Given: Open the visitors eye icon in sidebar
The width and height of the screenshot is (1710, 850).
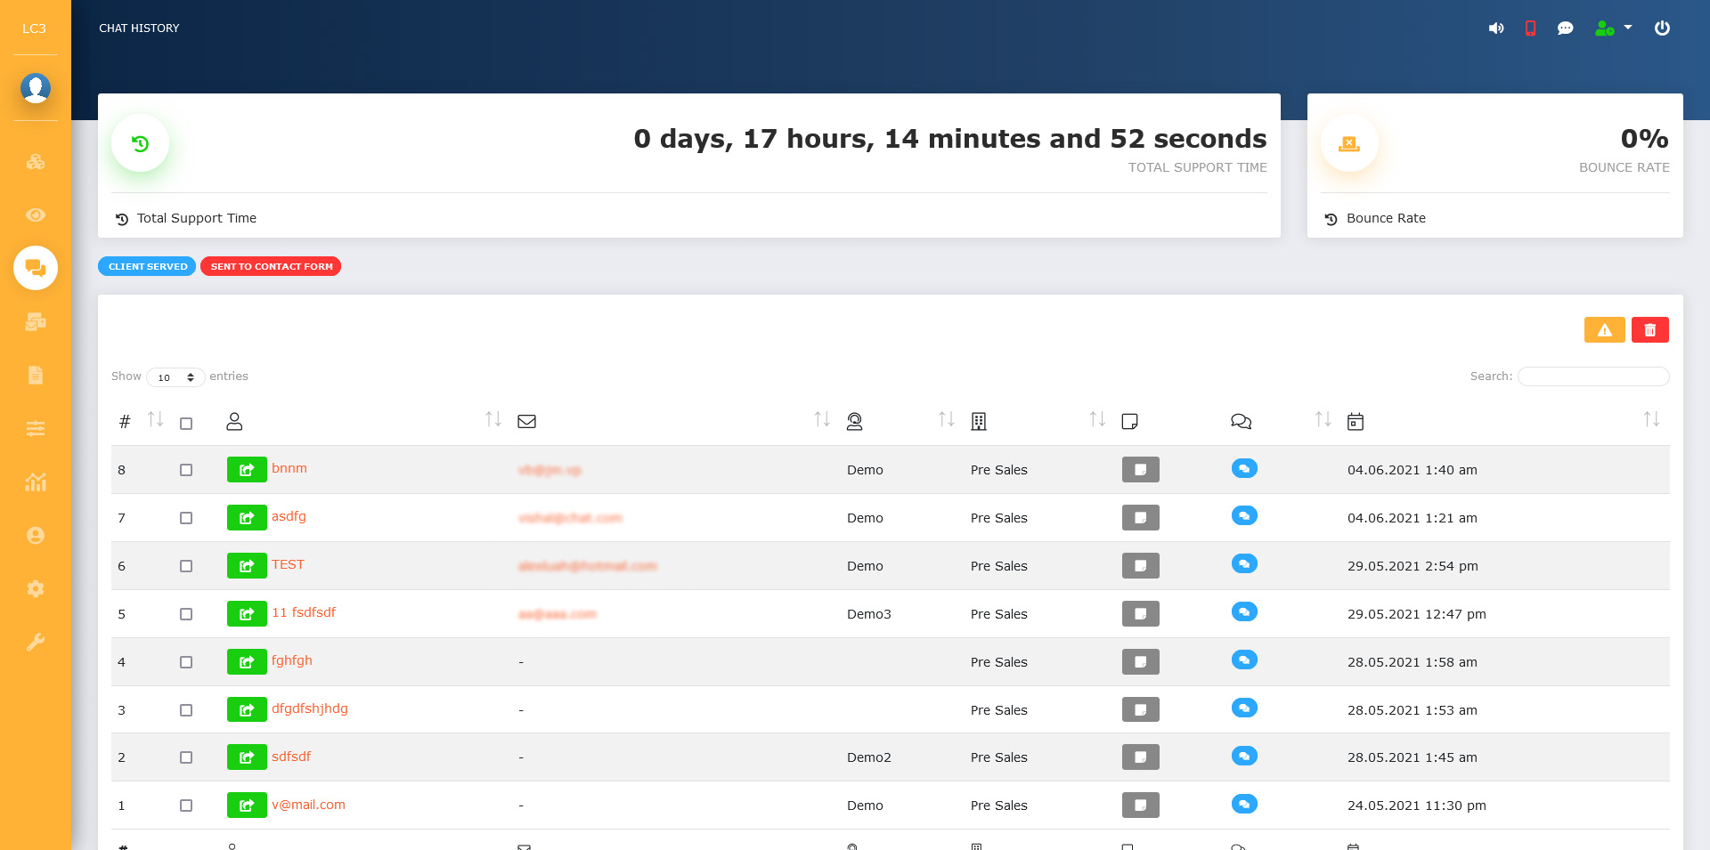Looking at the screenshot, I should tap(36, 215).
